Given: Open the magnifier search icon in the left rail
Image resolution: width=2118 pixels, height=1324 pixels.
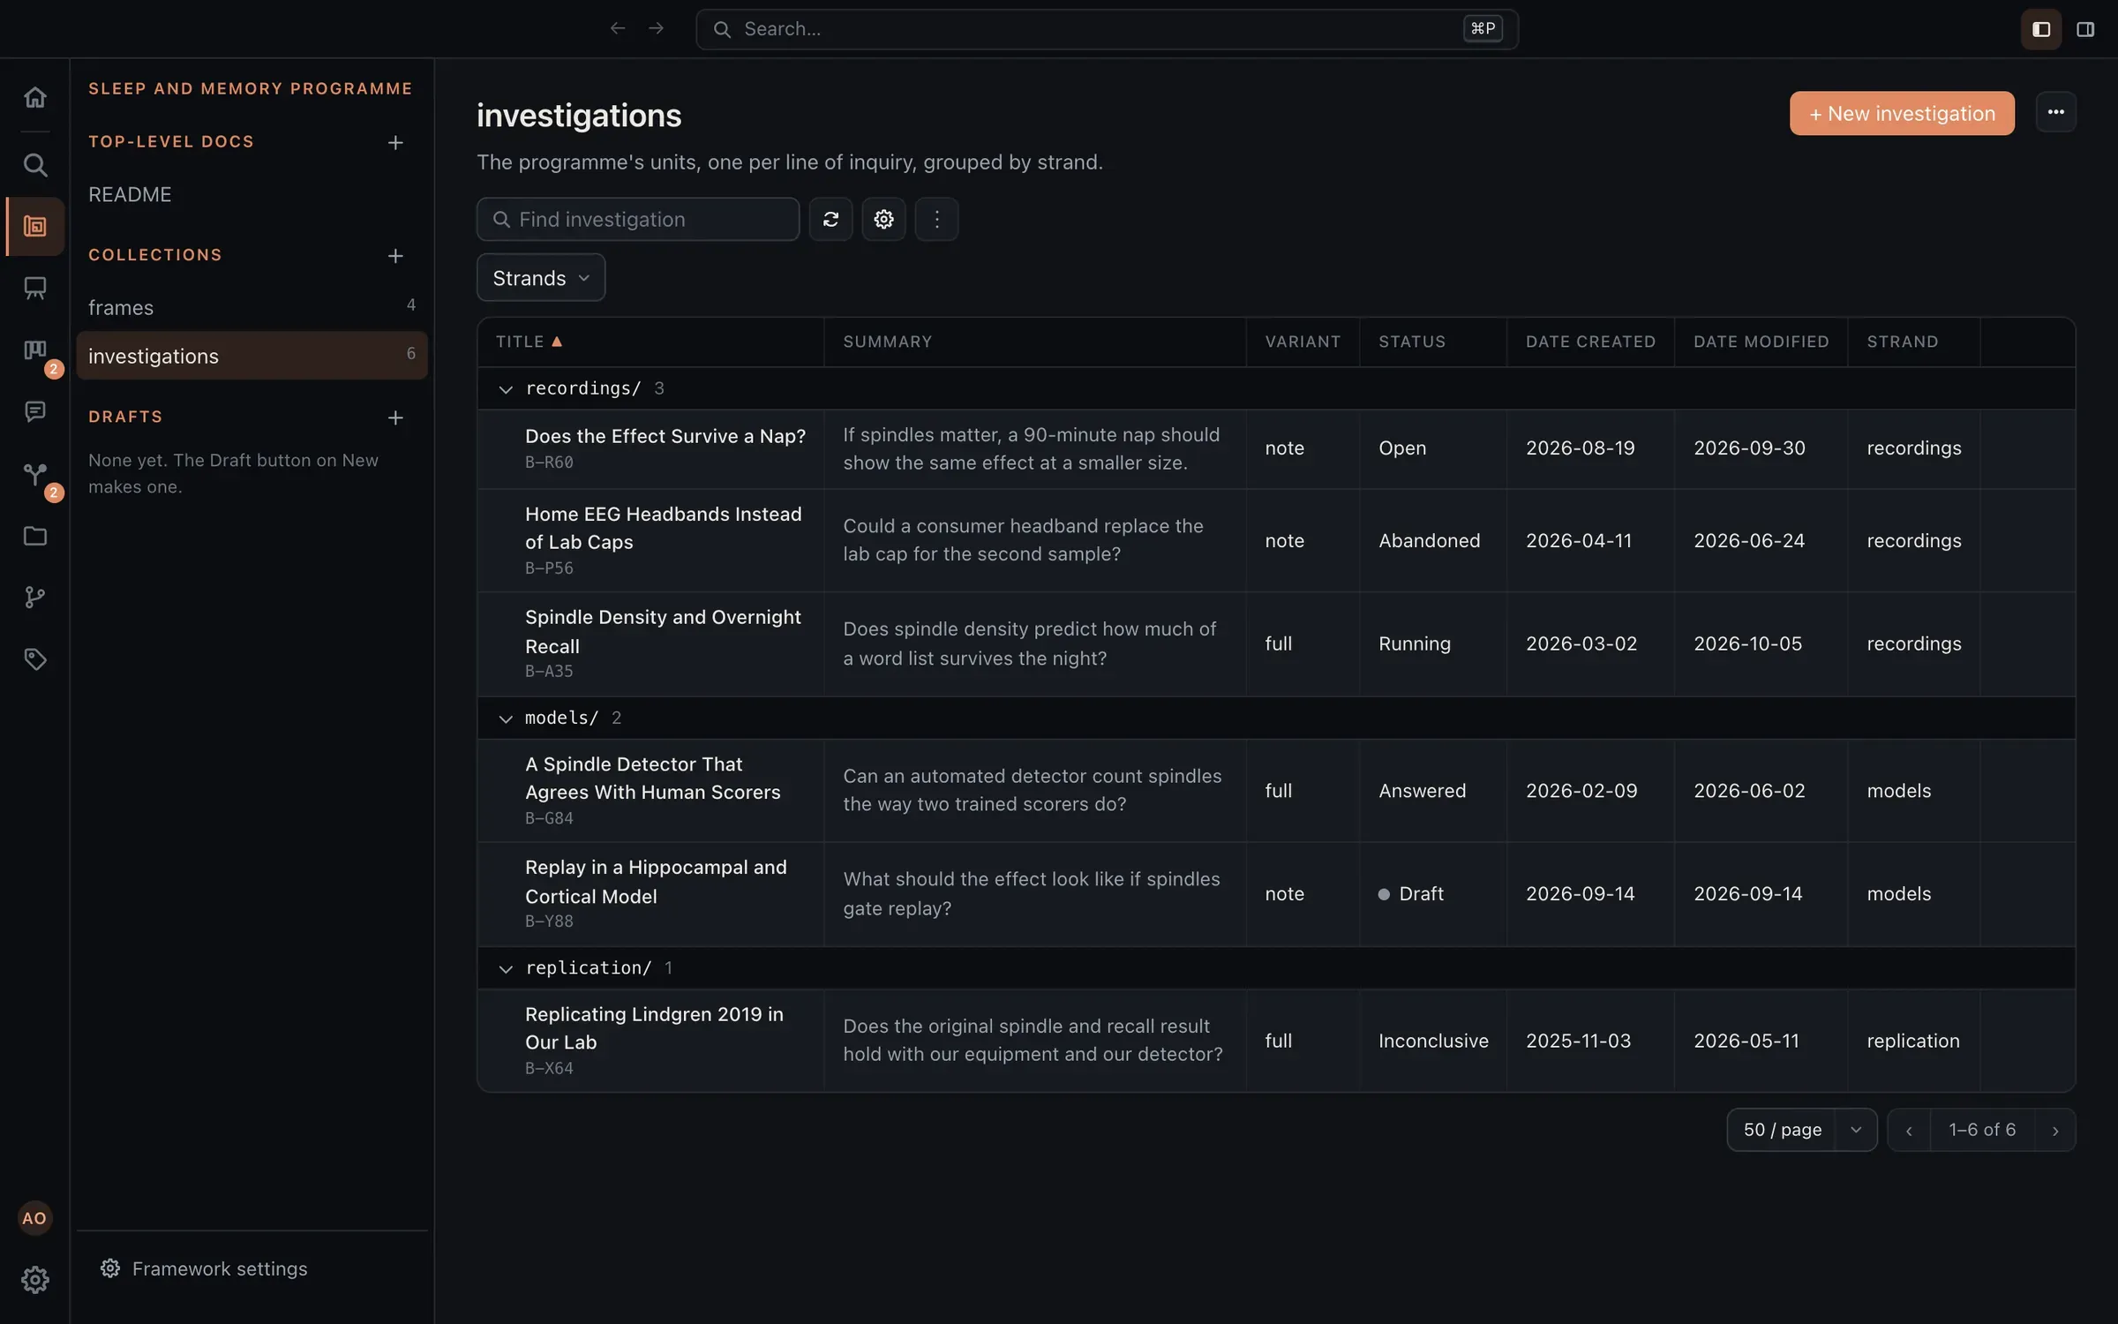Looking at the screenshot, I should click(34, 165).
